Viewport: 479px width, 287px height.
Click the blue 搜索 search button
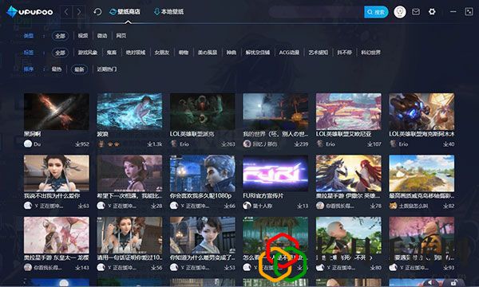tap(376, 12)
